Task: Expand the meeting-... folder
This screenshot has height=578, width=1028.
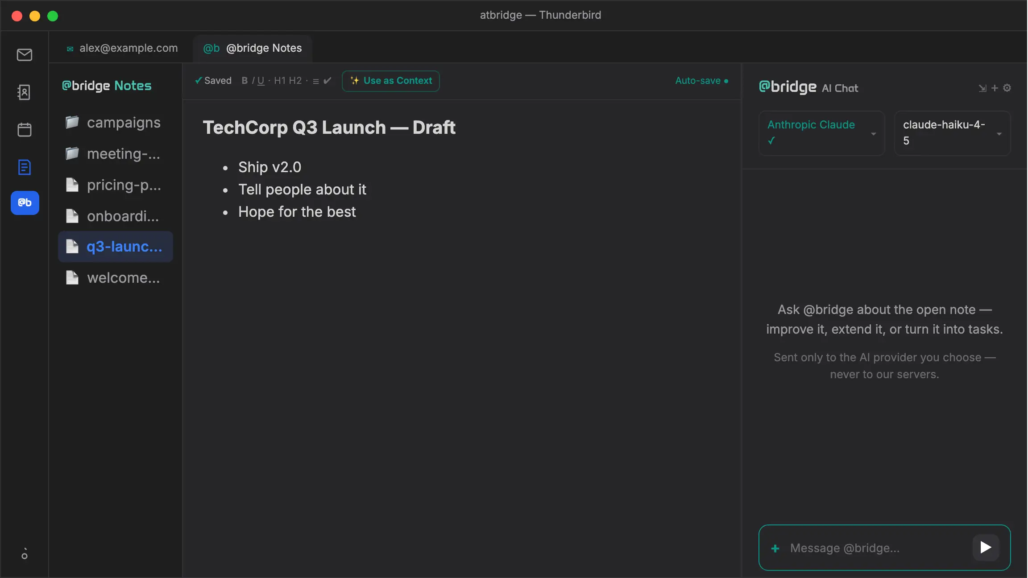Action: coord(116,153)
